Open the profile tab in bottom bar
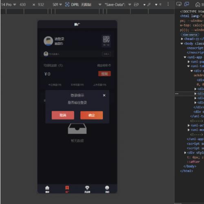204x204 pixels. pyautogui.click(x=107, y=188)
